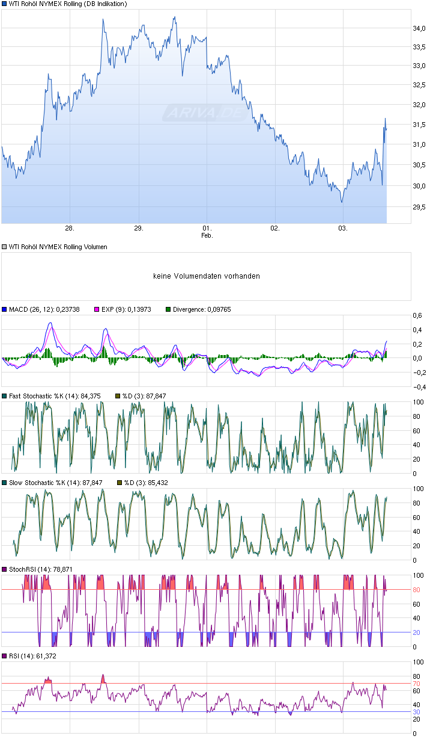The image size is (436, 739).
Task: Click the magenta EXP (9) legend square
Action: (97, 309)
